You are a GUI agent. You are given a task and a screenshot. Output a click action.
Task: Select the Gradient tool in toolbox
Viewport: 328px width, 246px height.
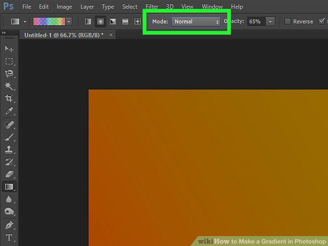point(9,187)
